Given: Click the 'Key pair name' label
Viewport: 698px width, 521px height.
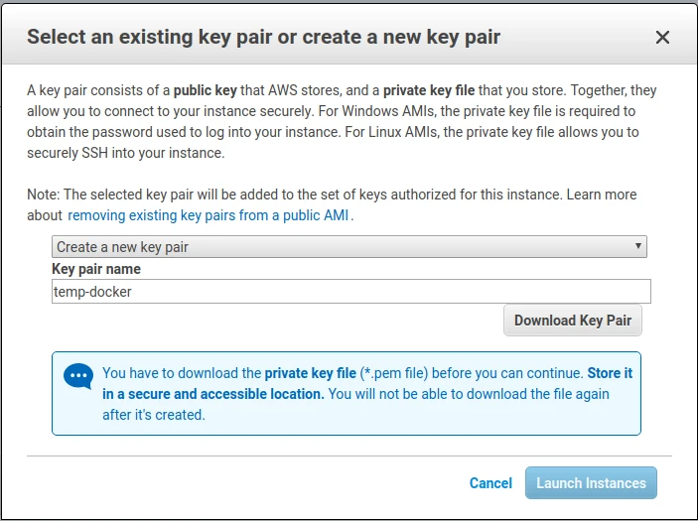Looking at the screenshot, I should 96,269.
